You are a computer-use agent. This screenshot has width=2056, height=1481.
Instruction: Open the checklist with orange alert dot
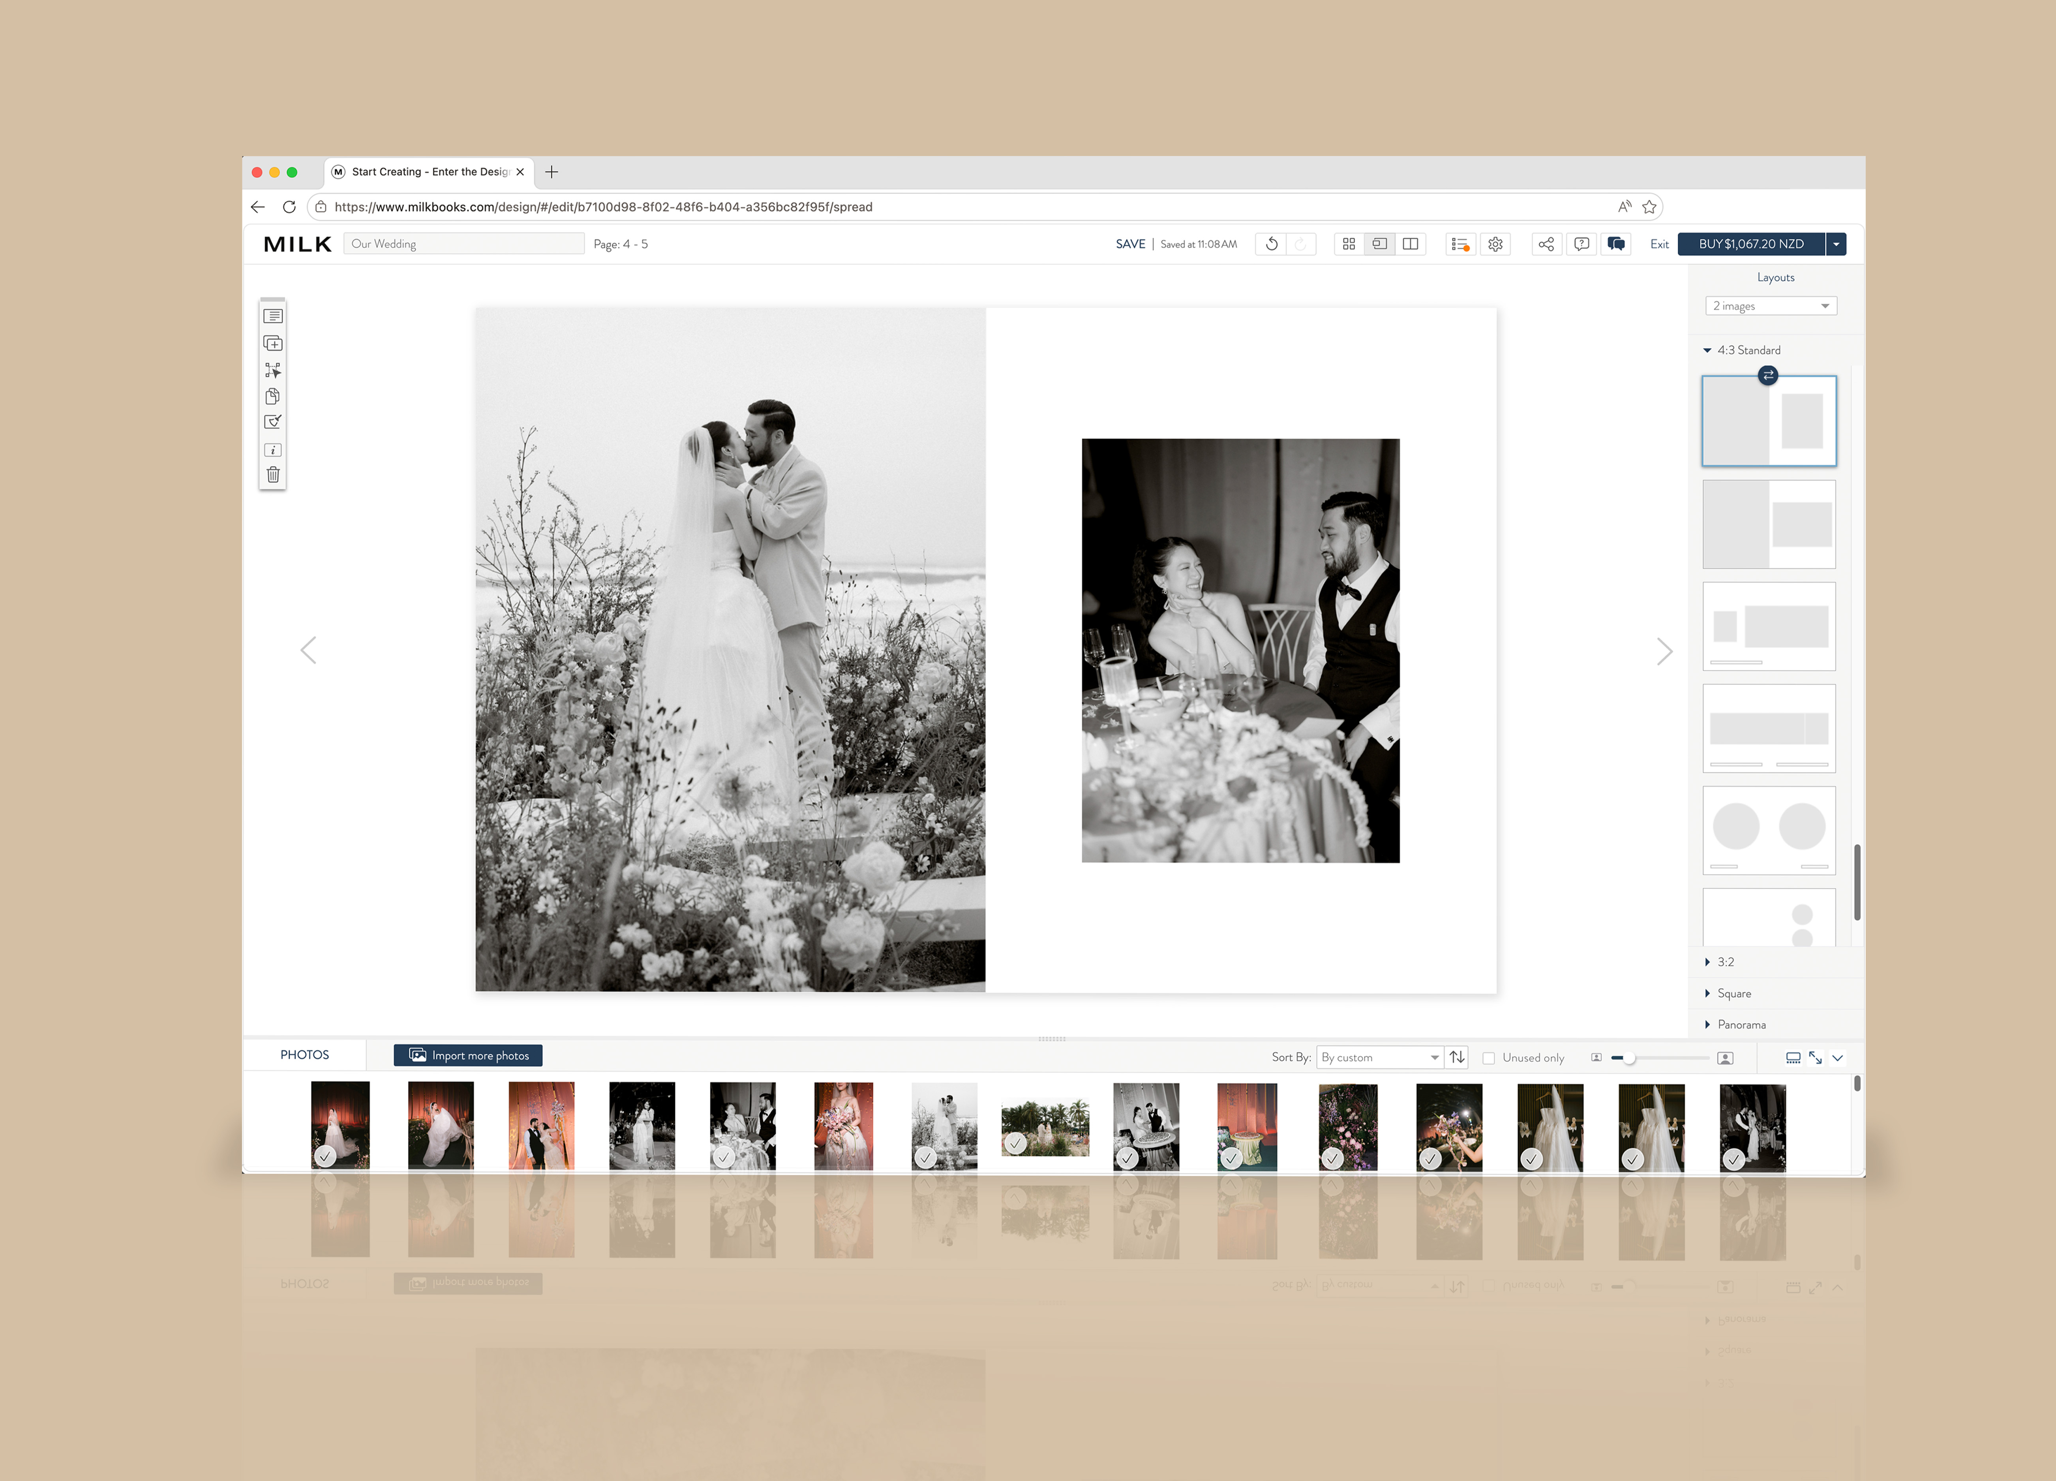click(1460, 244)
